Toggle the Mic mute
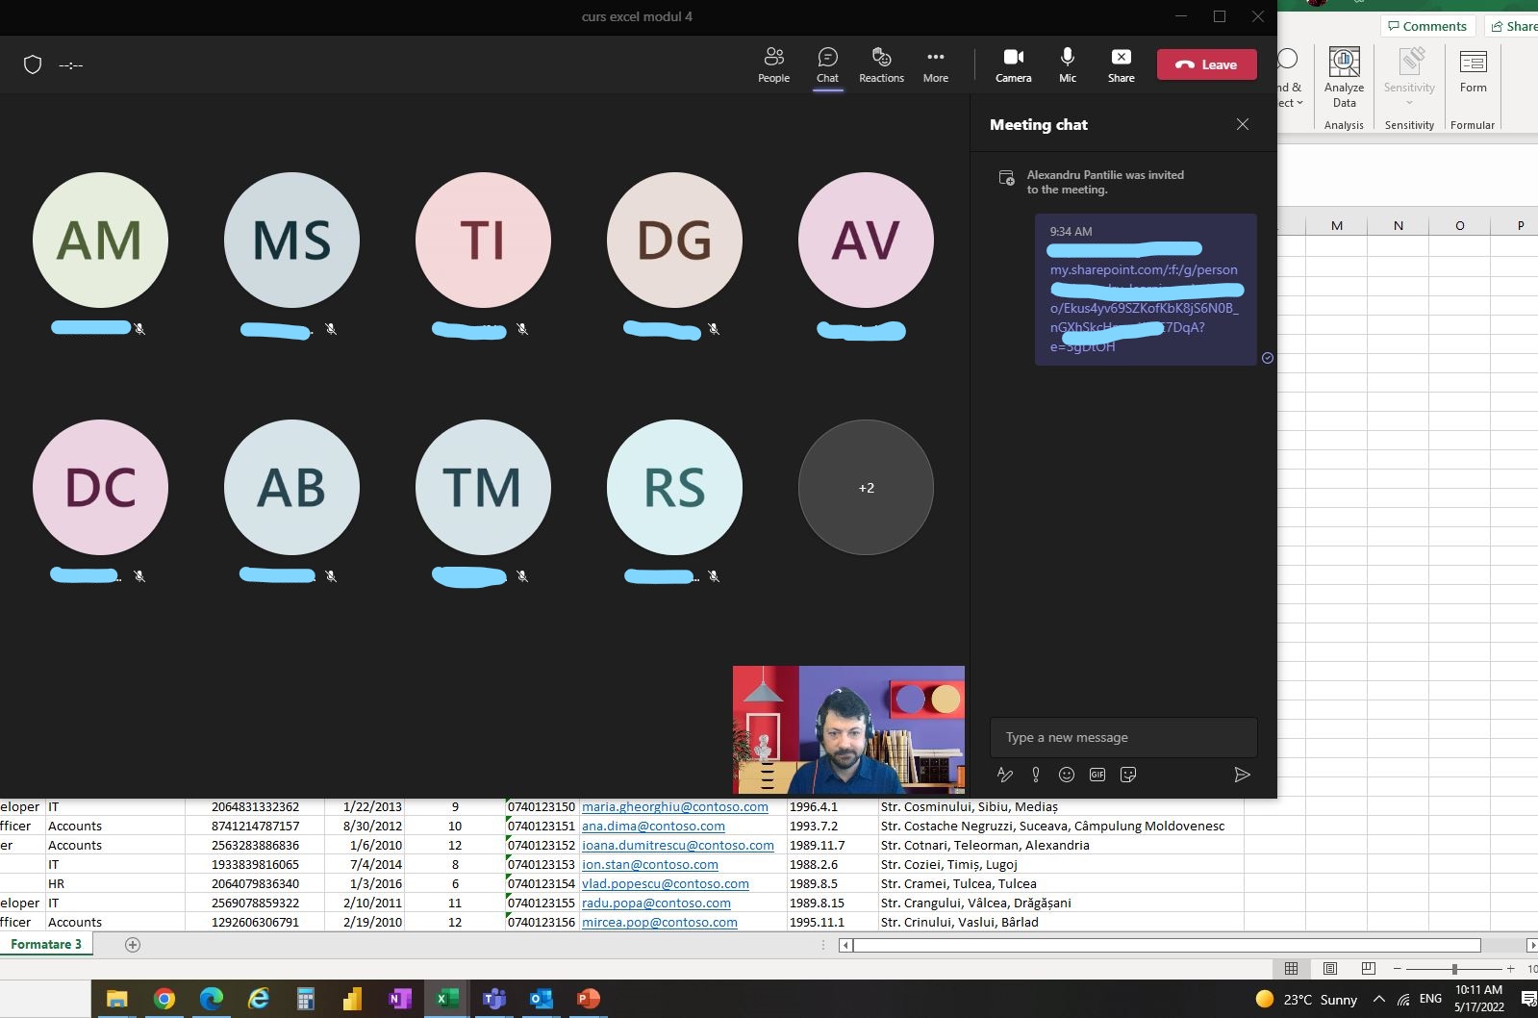 [x=1067, y=64]
